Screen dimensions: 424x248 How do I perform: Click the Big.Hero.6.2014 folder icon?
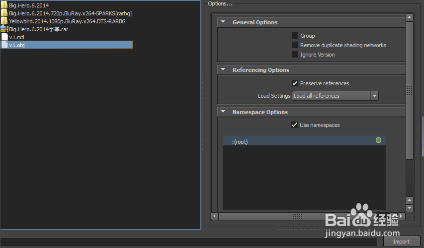4,5
